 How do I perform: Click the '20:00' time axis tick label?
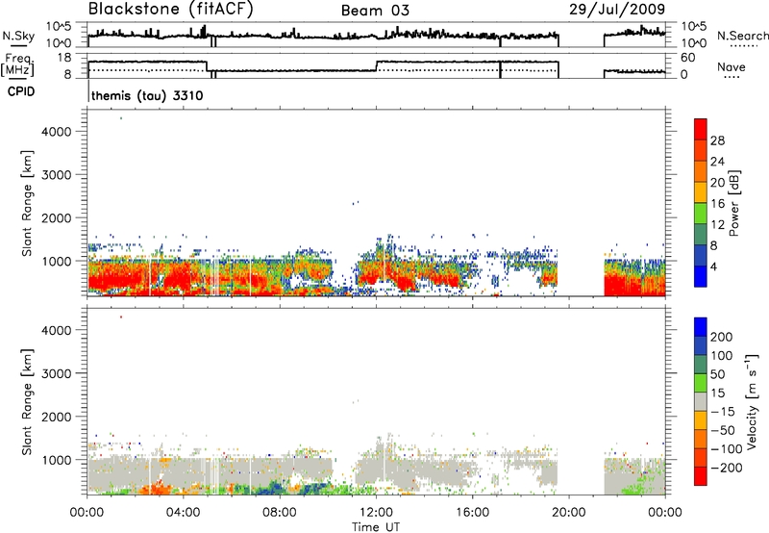569,513
